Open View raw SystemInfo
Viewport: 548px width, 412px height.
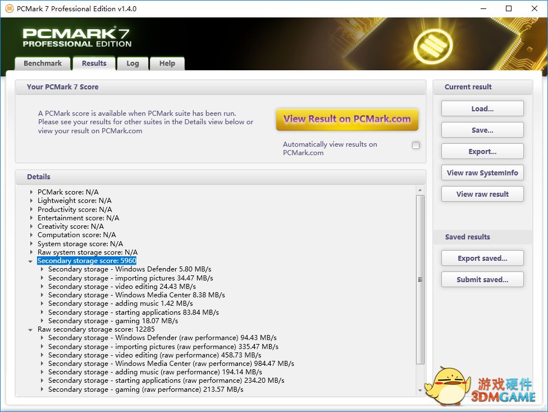(482, 173)
